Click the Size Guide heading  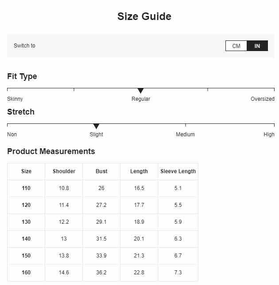coord(144,16)
